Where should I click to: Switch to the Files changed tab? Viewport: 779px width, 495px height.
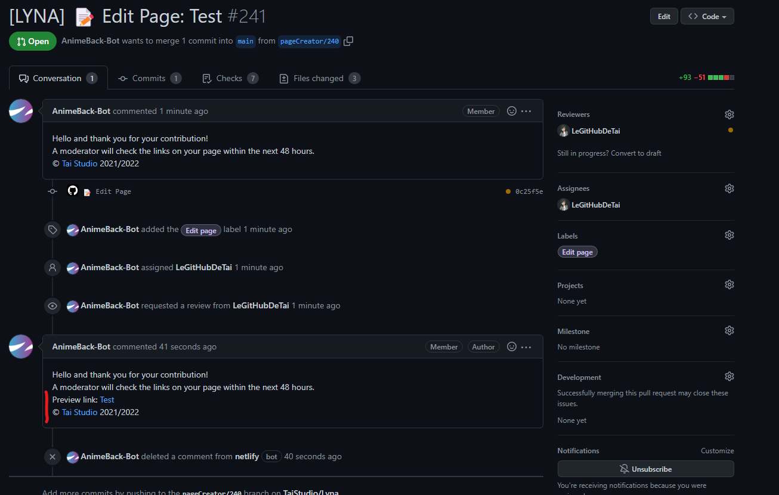(x=320, y=78)
